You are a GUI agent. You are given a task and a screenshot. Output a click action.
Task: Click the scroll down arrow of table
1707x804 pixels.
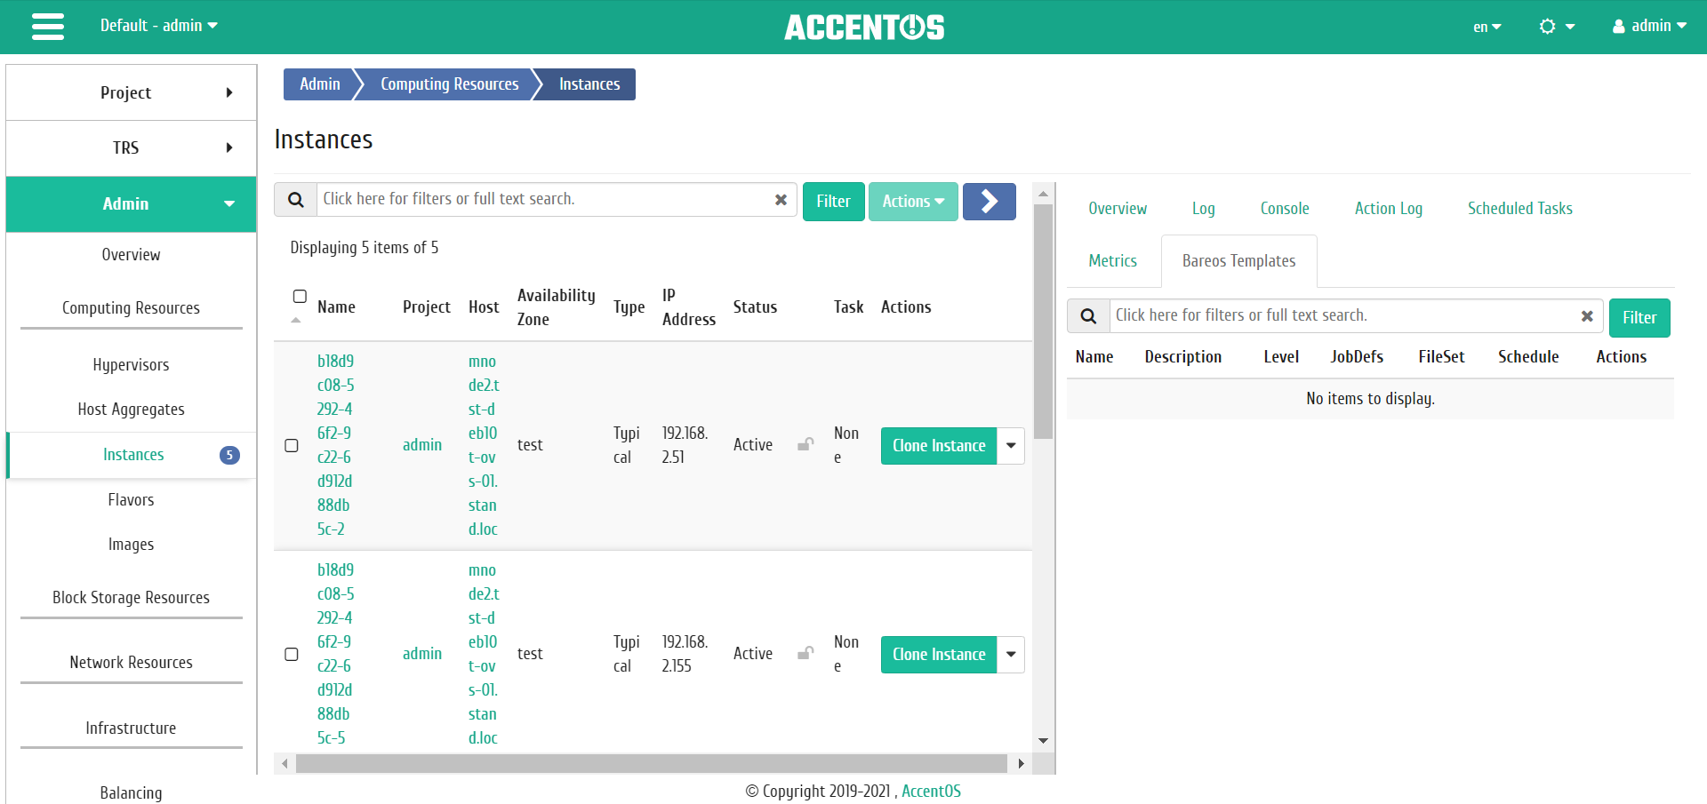pyautogui.click(x=1044, y=741)
